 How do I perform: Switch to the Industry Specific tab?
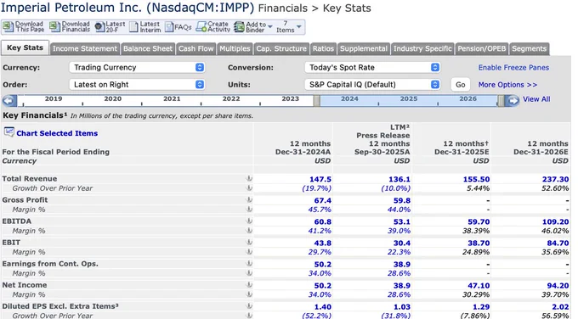[x=422, y=48]
